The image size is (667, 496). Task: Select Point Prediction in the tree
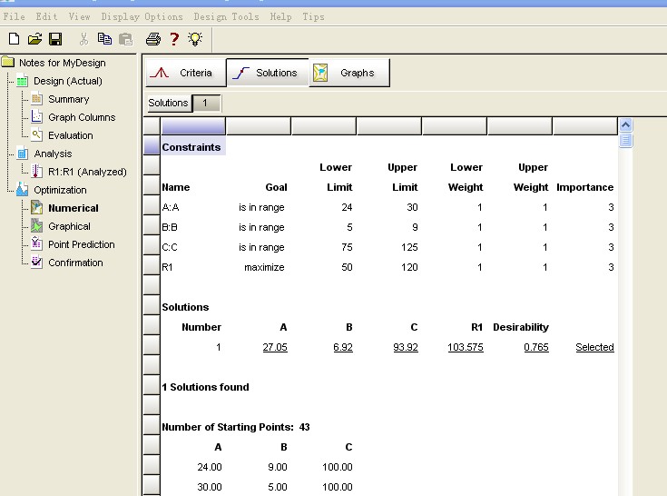tap(81, 244)
